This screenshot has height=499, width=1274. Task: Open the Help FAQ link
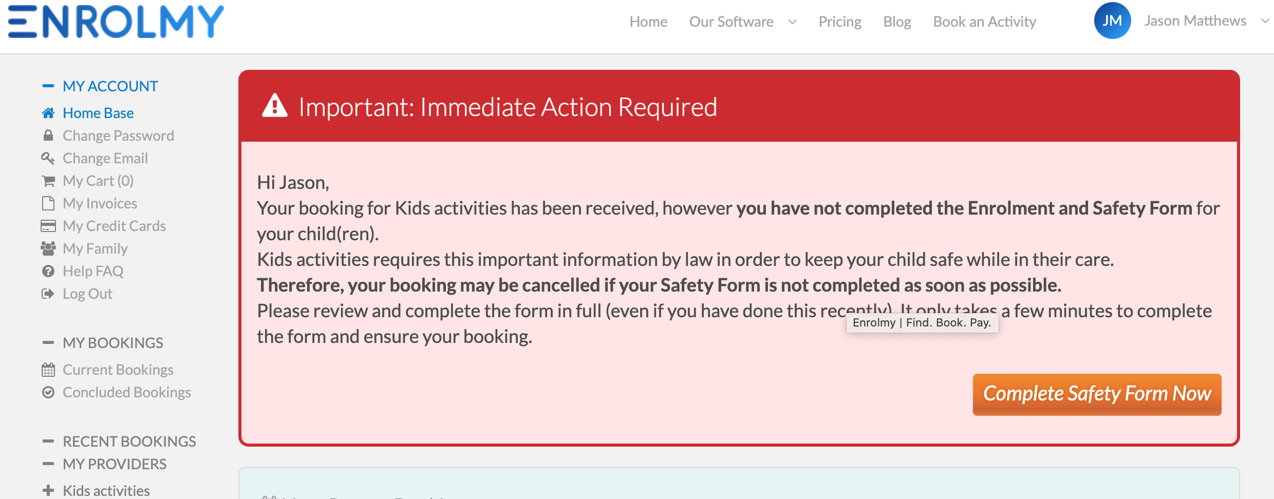(93, 271)
